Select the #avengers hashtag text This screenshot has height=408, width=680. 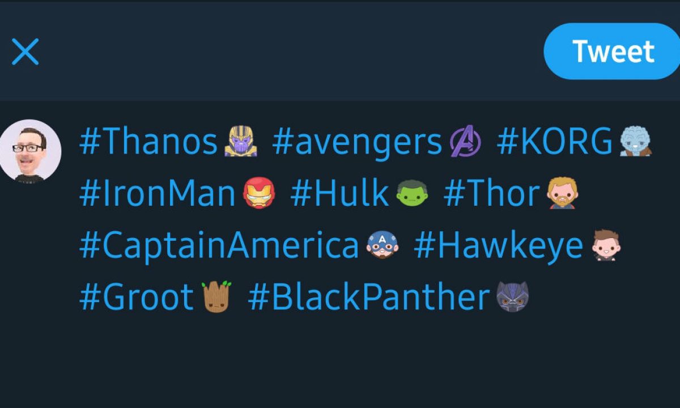coord(357,142)
